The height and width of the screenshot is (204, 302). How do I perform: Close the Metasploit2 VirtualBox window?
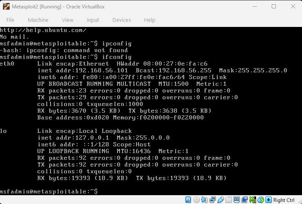point(293,7)
